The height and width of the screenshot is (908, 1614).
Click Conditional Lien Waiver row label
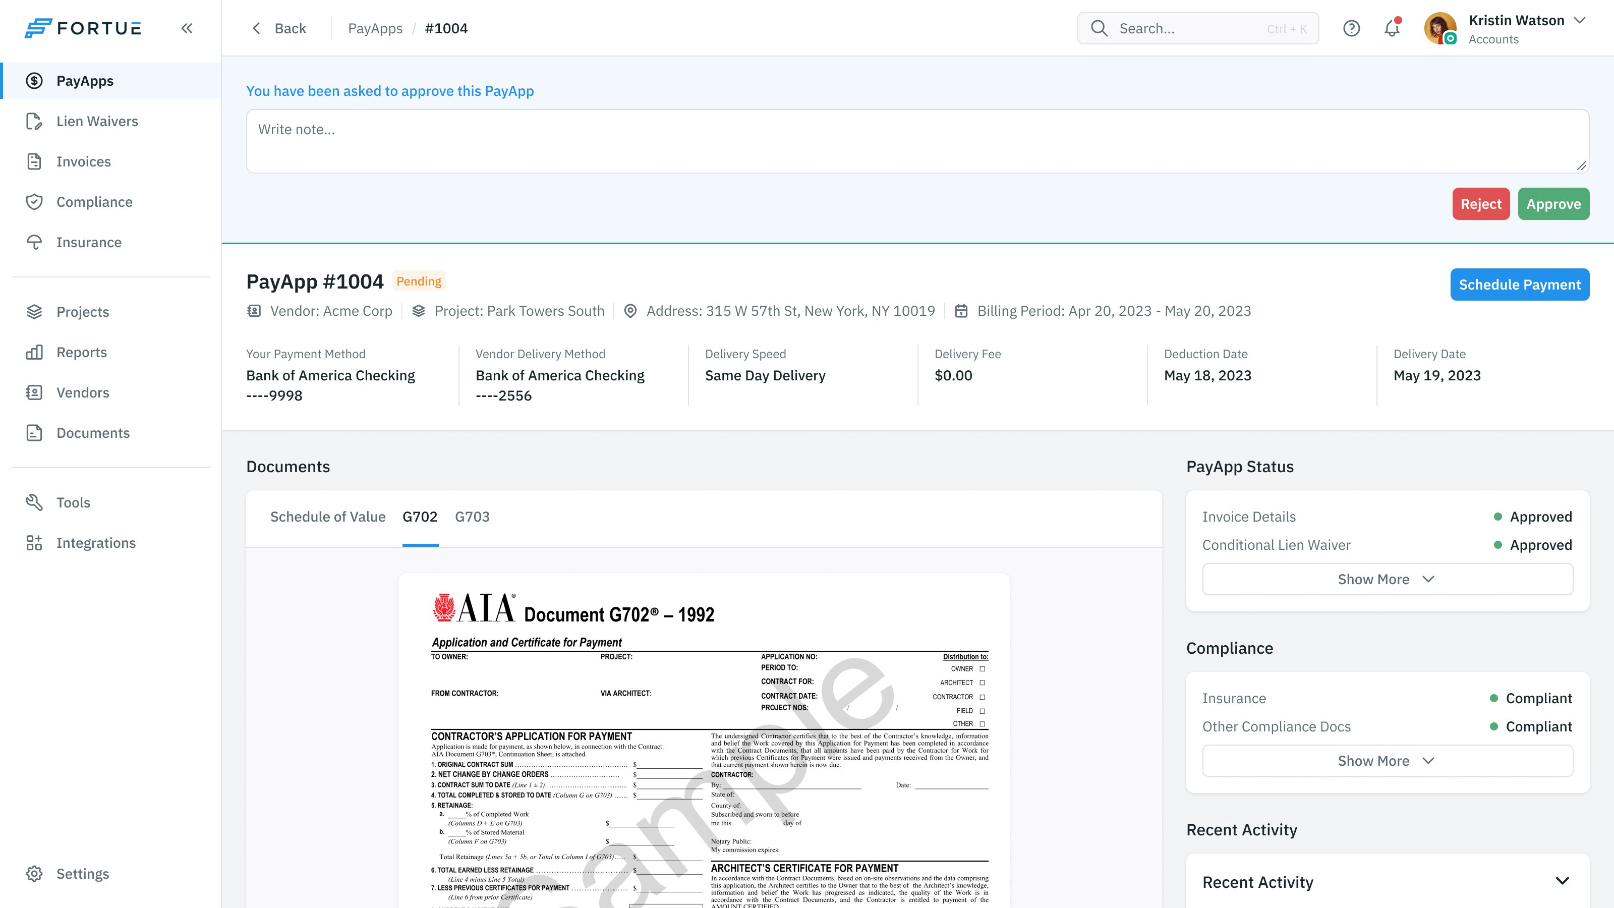tap(1276, 545)
